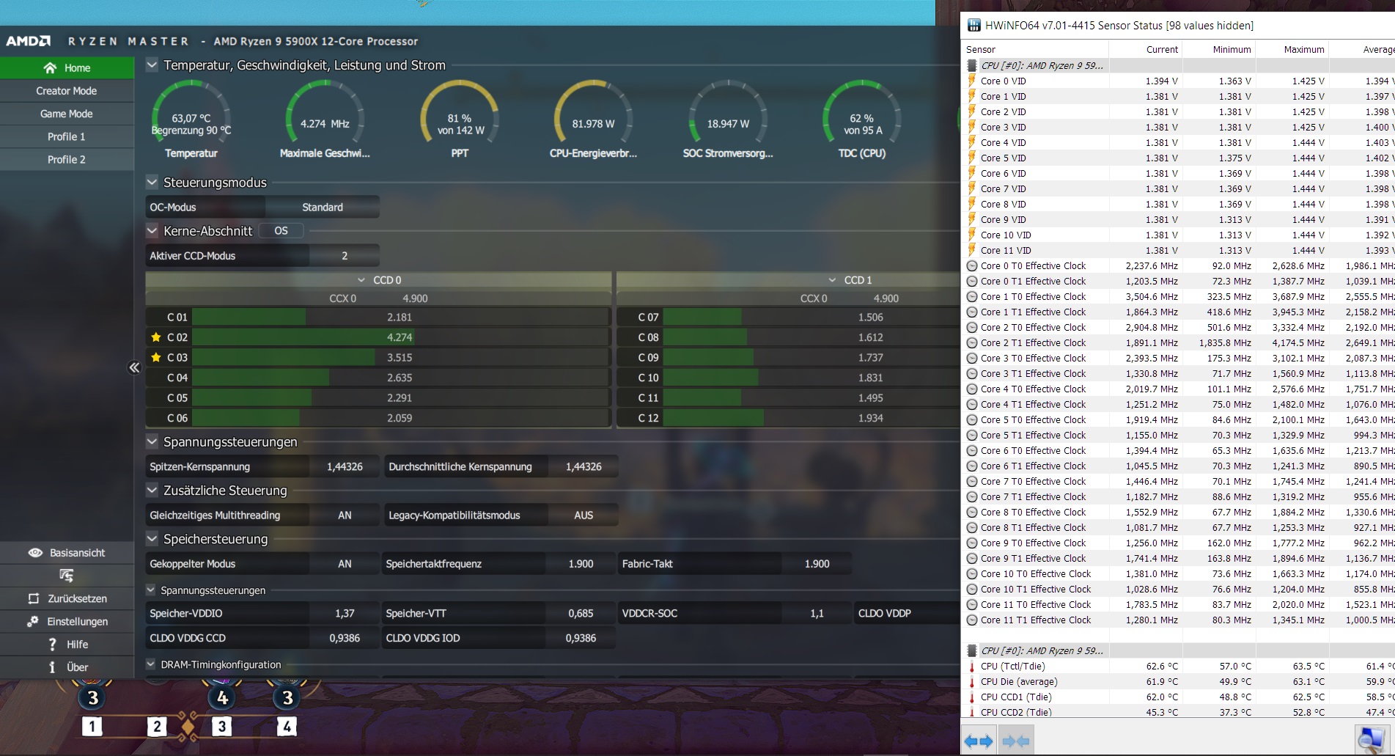Viewport: 1395px width, 756px height.
Task: Click the star on core C 03
Action: 156,357
